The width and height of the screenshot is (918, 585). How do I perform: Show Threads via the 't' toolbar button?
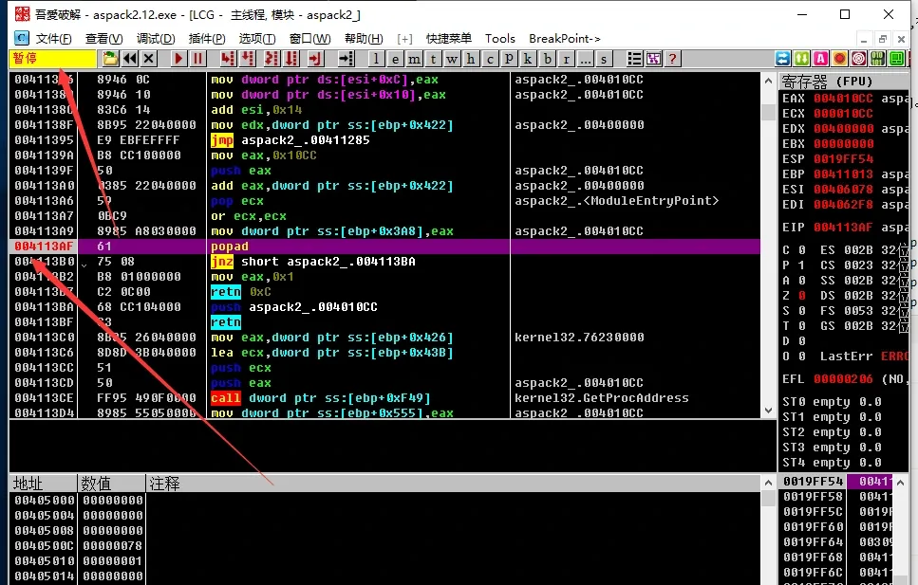[433, 59]
